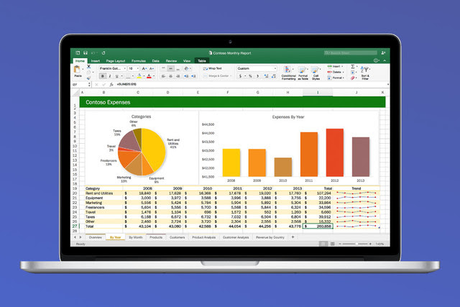460x307 pixels.
Task: Open the Page Layout ribbon tab
Action: pyautogui.click(x=116, y=61)
